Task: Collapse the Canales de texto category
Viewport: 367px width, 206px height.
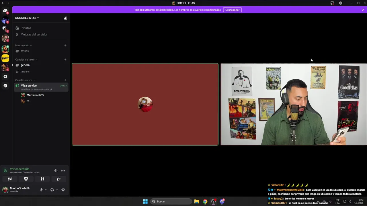Action: pos(26,60)
